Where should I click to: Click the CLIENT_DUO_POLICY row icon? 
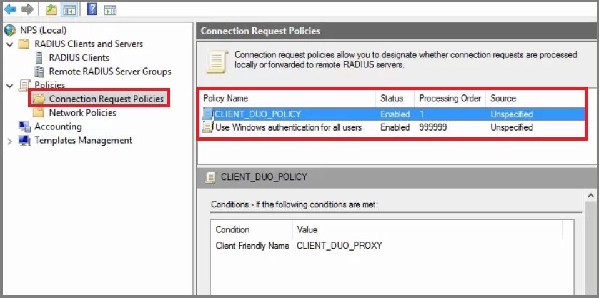[208, 114]
